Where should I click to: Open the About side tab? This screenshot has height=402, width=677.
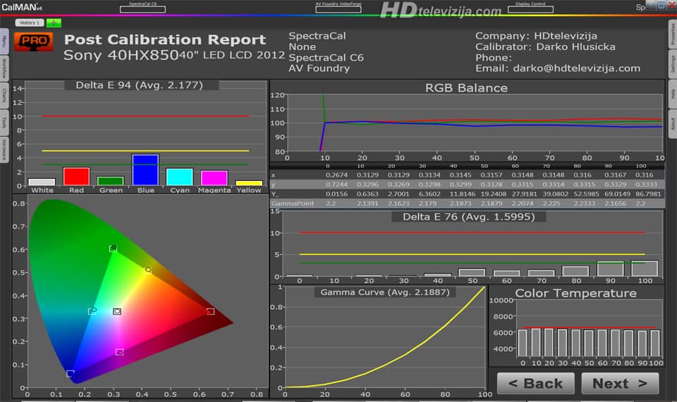[x=673, y=125]
